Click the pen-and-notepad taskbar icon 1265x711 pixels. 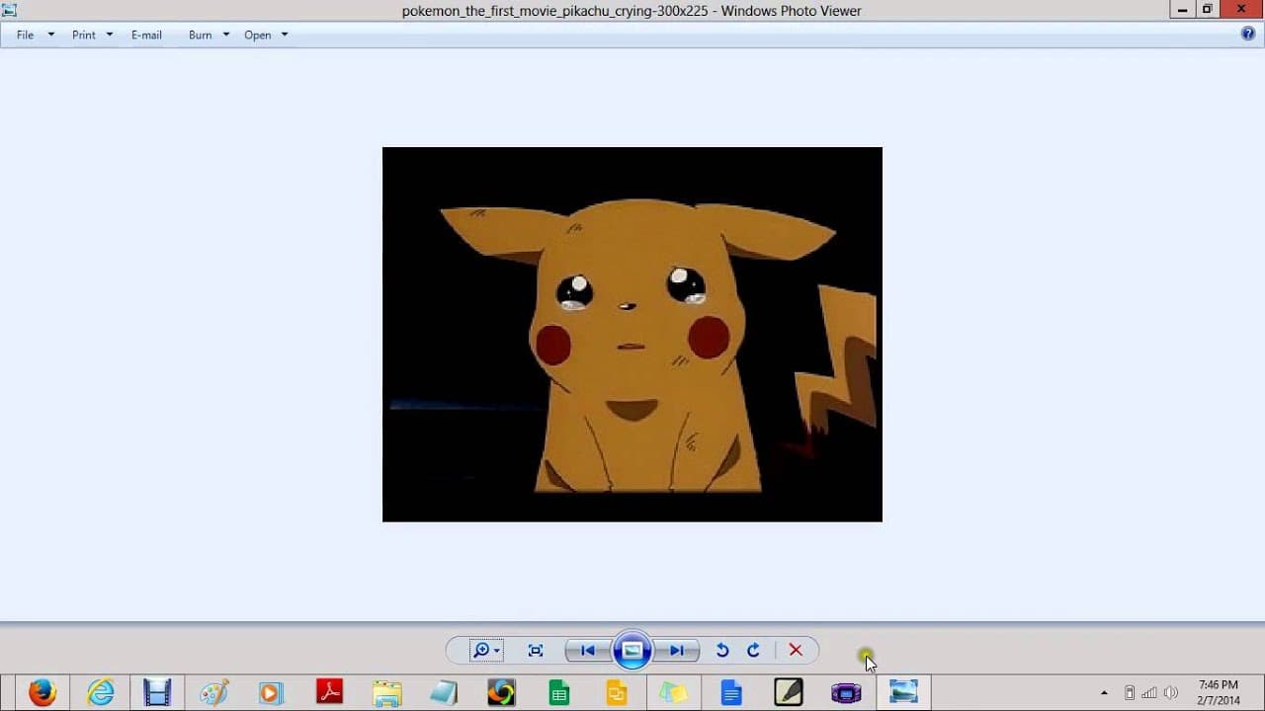tap(788, 692)
